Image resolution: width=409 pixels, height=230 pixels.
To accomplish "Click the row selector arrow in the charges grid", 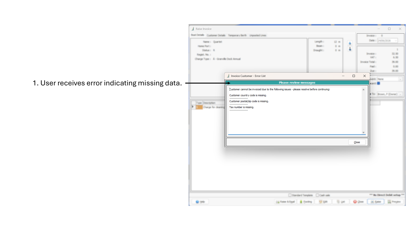I will 193,107.
